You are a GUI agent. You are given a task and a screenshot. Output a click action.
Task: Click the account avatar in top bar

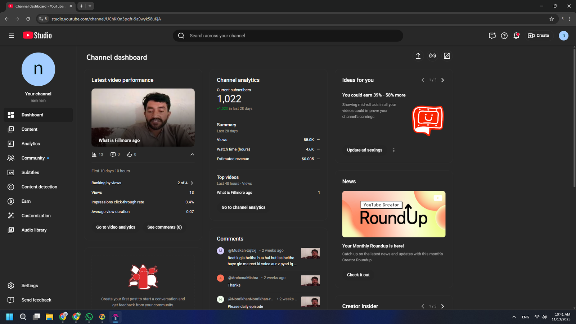pyautogui.click(x=563, y=36)
